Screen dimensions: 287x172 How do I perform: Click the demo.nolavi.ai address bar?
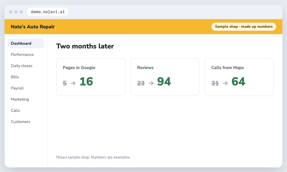pos(48,12)
